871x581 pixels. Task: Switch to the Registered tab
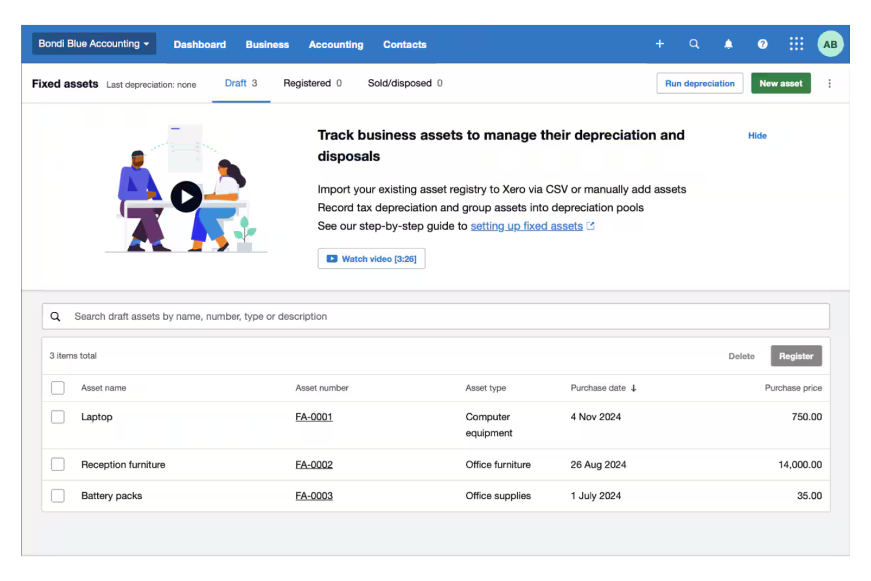click(307, 83)
